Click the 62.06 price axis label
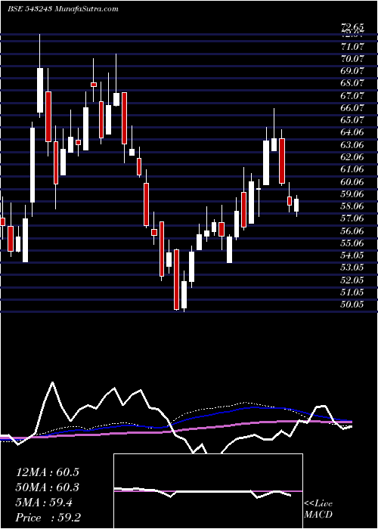 pyautogui.click(x=352, y=157)
